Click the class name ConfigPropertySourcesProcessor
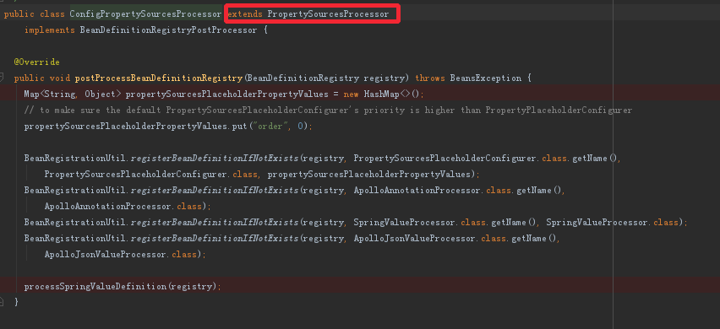 coord(145,14)
